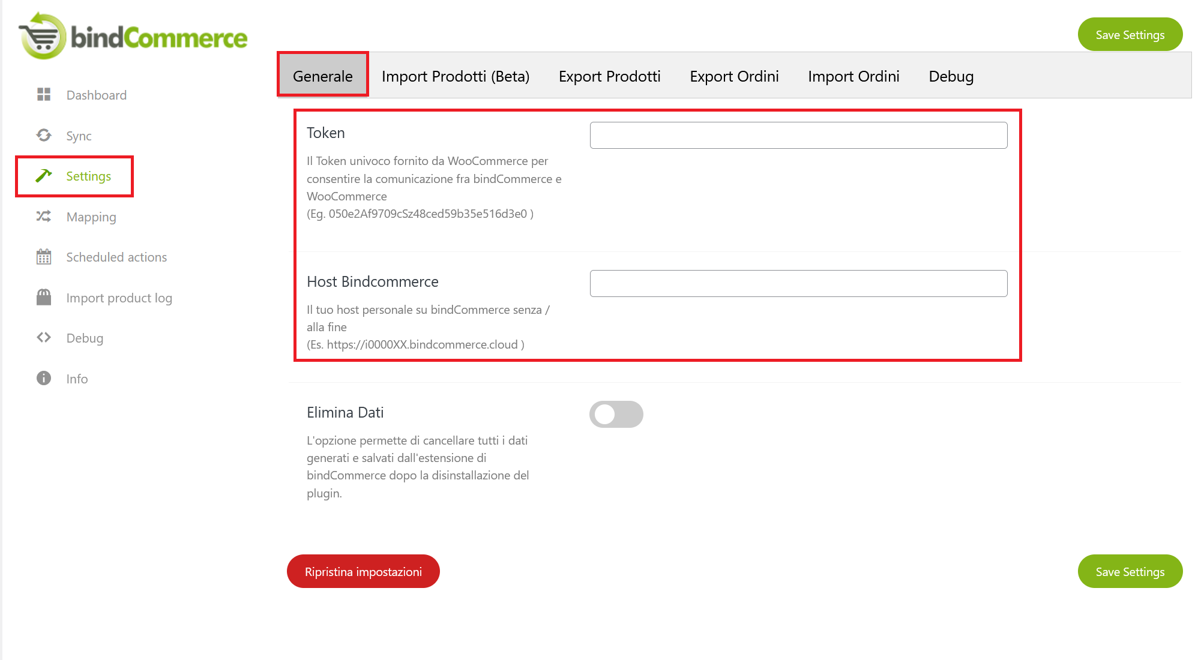This screenshot has width=1204, height=660.
Task: Enable the Elimina Dati toggle switch
Action: (x=616, y=415)
